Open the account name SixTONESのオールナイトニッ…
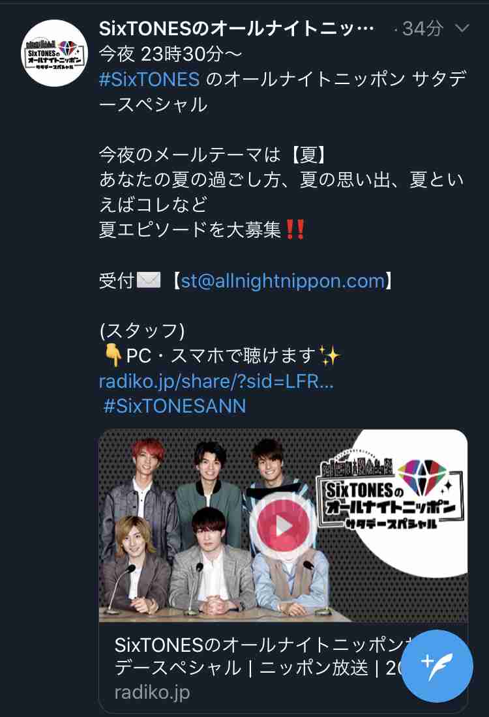The width and height of the screenshot is (489, 717). tap(237, 29)
